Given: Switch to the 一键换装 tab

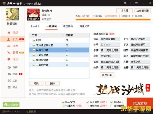Looking at the screenshot, I should point(51,26).
